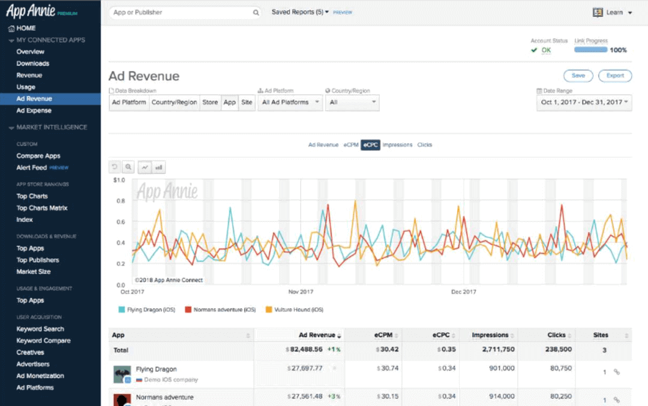Click the chart reset/undo zoom icon
The image size is (648, 406).
coord(115,167)
